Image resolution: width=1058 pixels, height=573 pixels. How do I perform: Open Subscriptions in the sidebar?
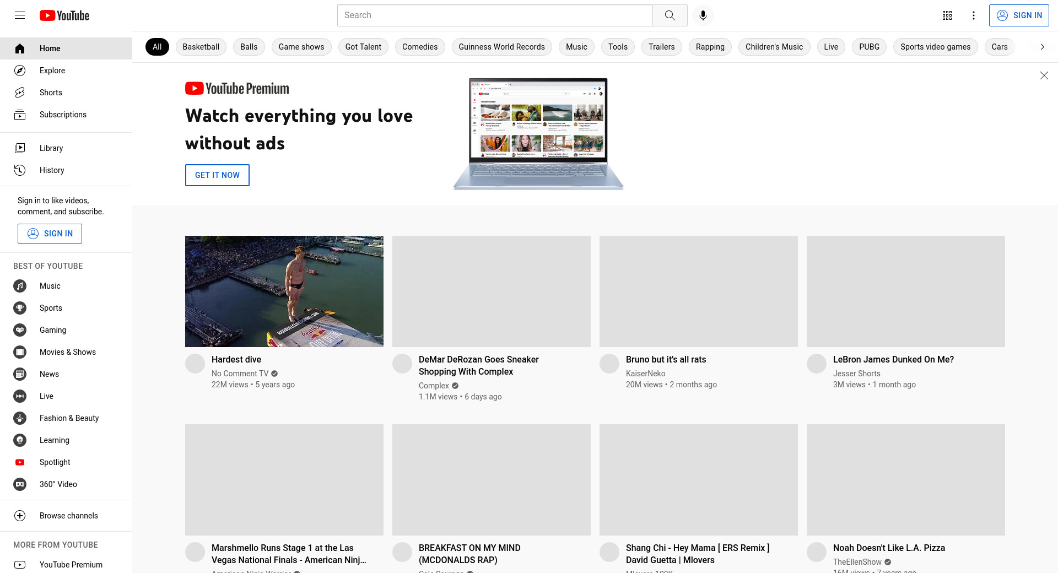66,115
